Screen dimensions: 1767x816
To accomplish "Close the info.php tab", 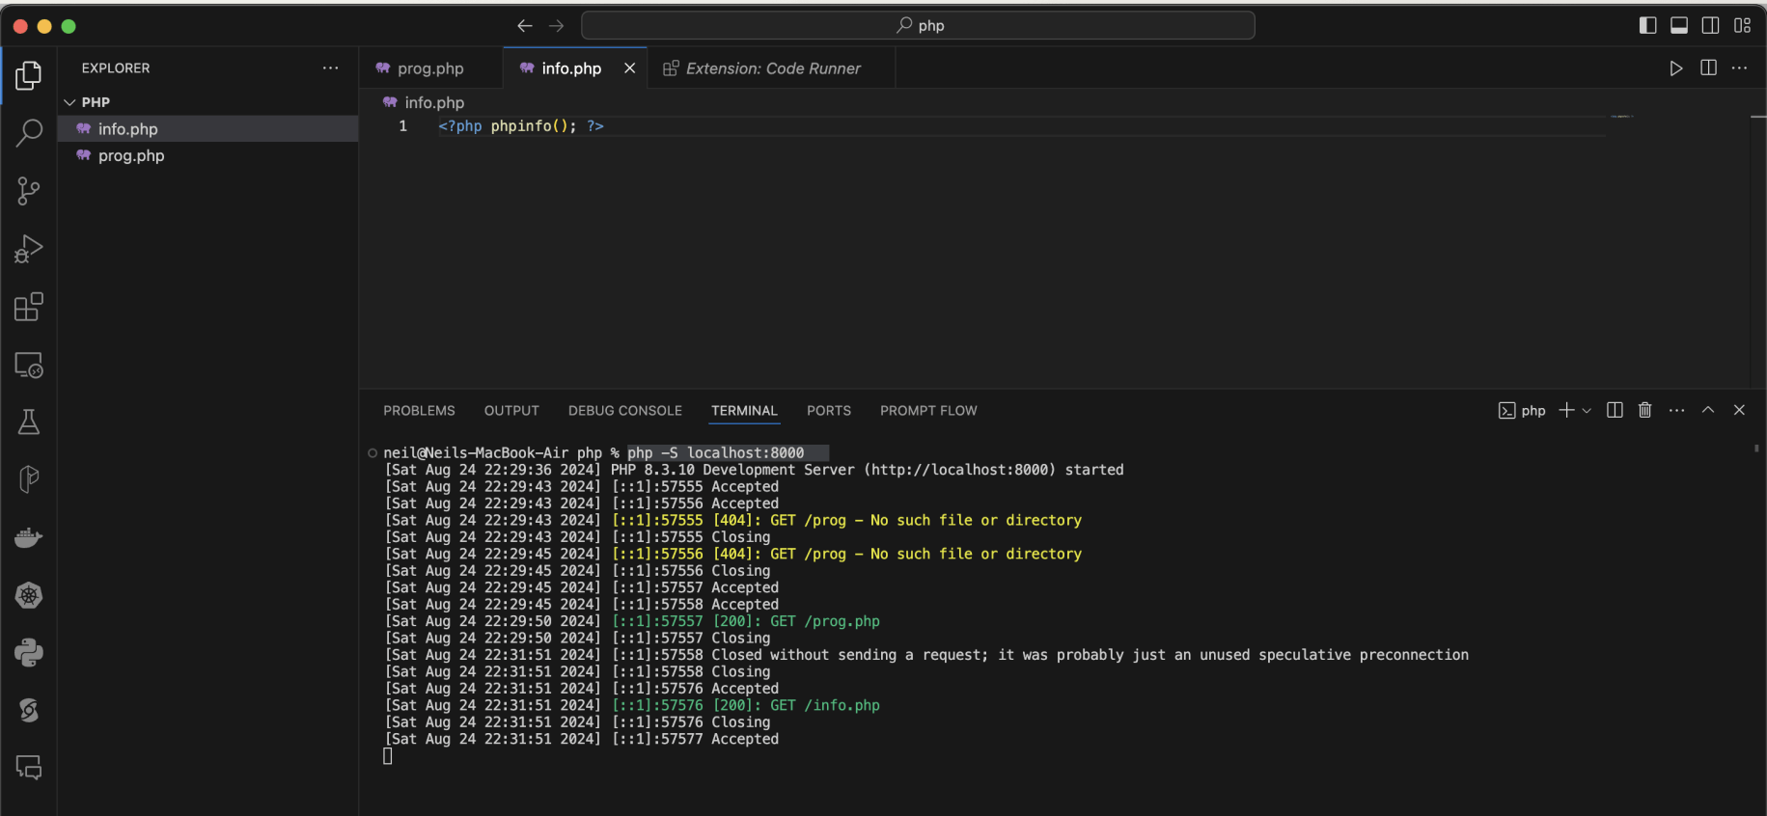I will click(629, 68).
